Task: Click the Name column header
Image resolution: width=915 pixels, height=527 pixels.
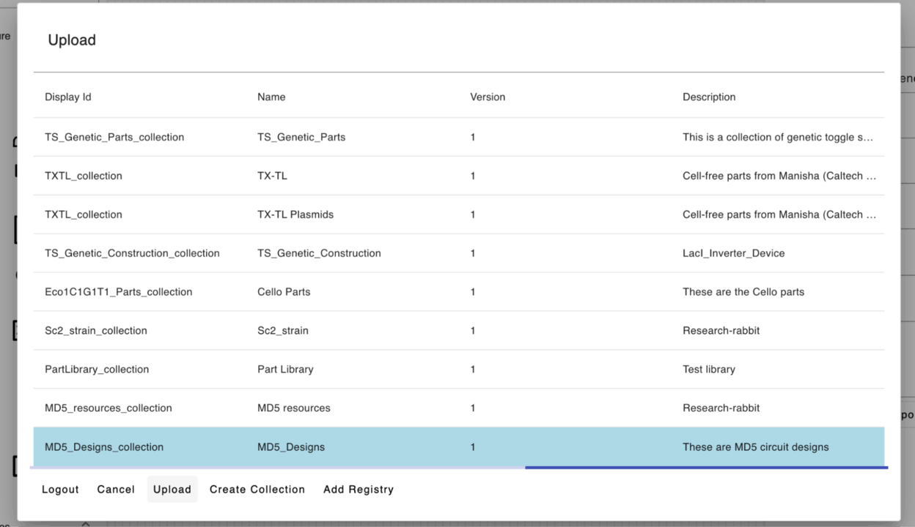Action: coord(271,97)
